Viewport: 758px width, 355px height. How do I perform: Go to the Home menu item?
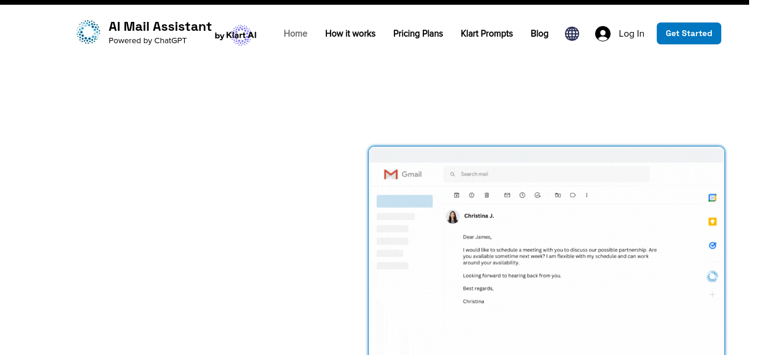tap(295, 34)
